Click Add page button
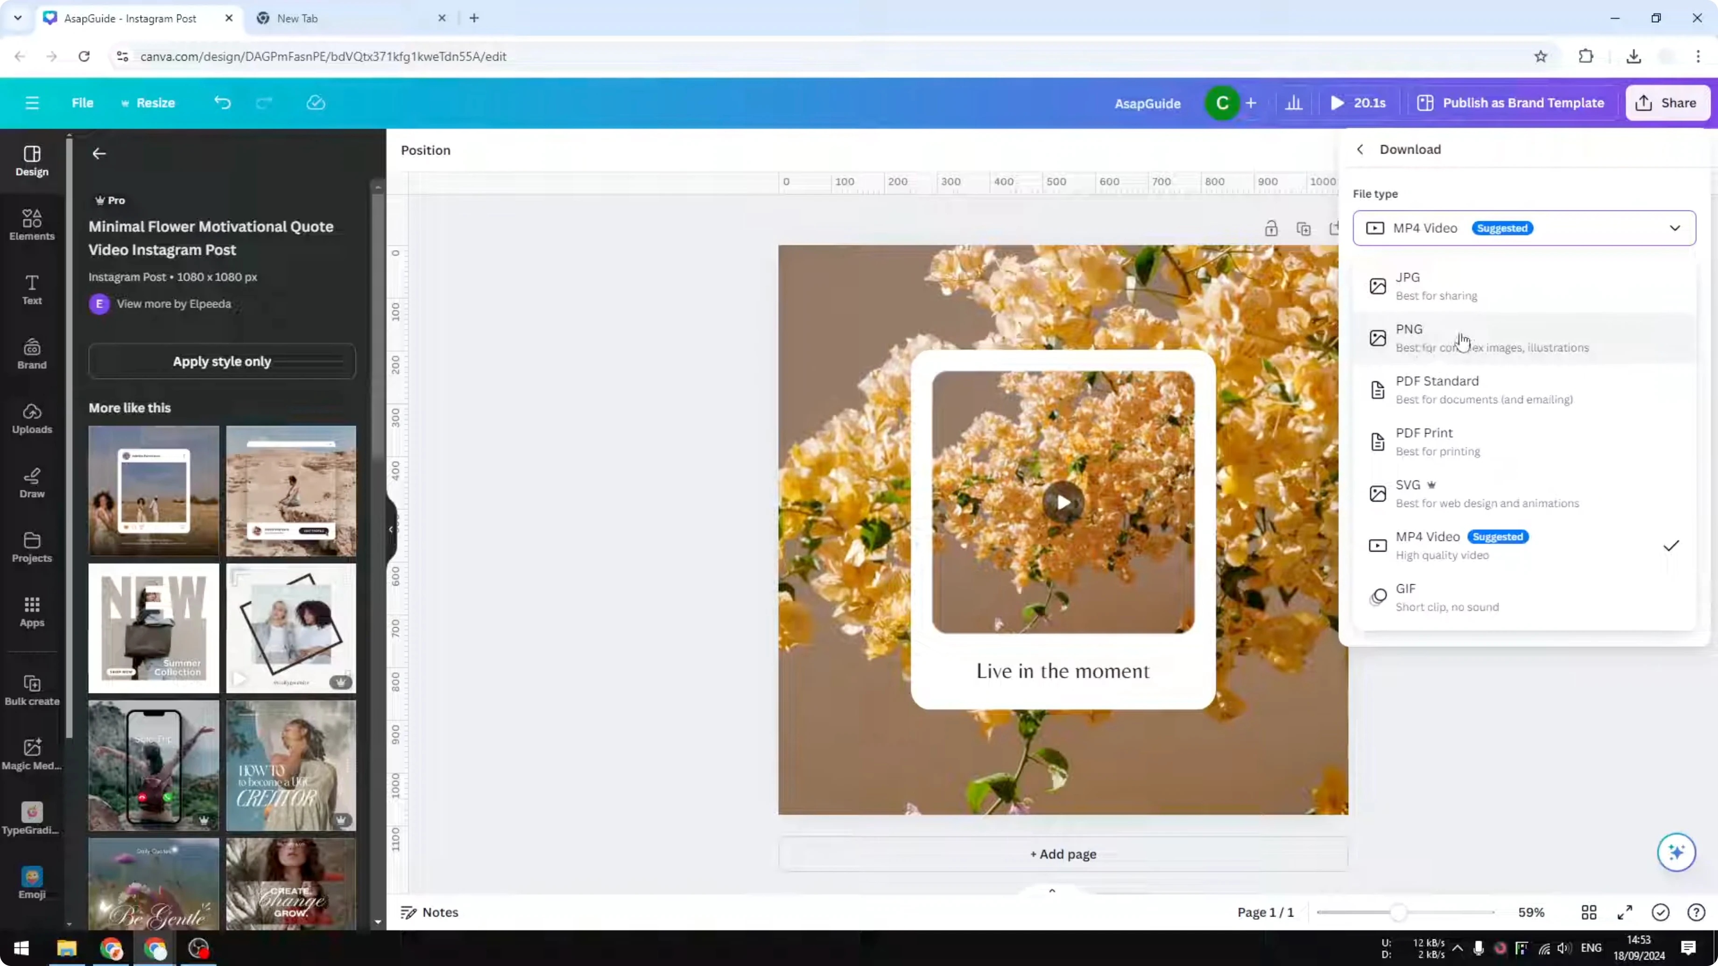This screenshot has width=1718, height=966. pos(1063,854)
